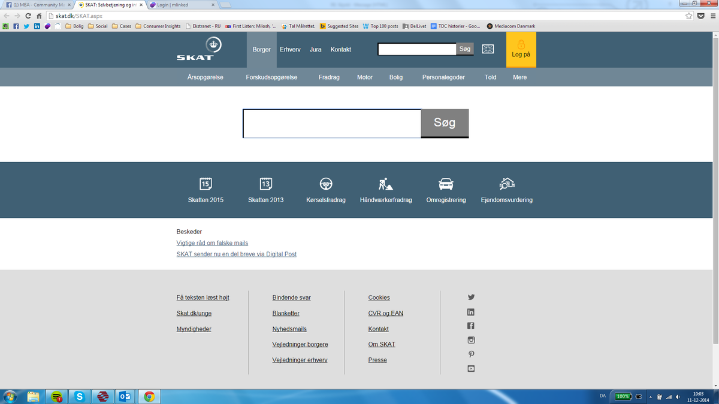Open File Explorer from the taskbar
Viewport: 719px width, 404px height.
tap(34, 396)
